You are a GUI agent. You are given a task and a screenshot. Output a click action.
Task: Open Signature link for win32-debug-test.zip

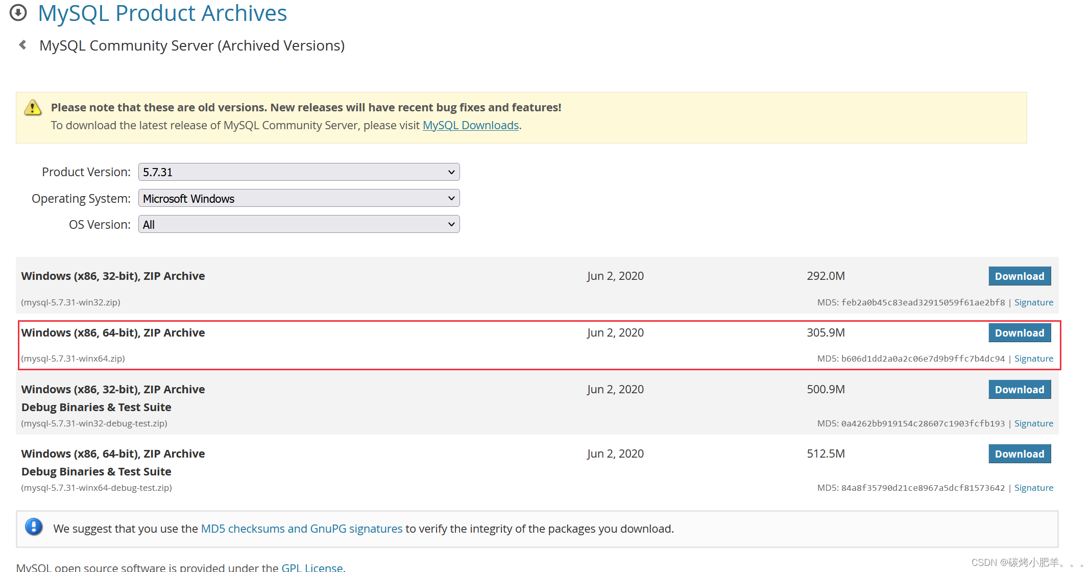coord(1033,423)
